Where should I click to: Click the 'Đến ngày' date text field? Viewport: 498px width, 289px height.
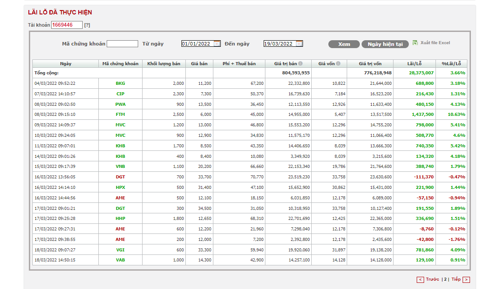pos(279,44)
